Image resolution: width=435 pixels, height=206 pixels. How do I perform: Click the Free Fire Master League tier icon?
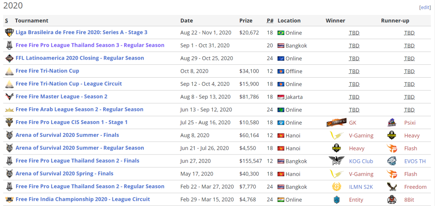pos(9,97)
